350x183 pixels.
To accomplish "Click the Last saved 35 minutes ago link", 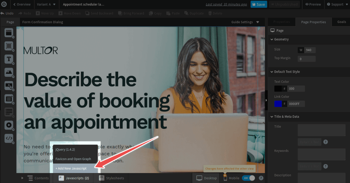I will (226, 4).
